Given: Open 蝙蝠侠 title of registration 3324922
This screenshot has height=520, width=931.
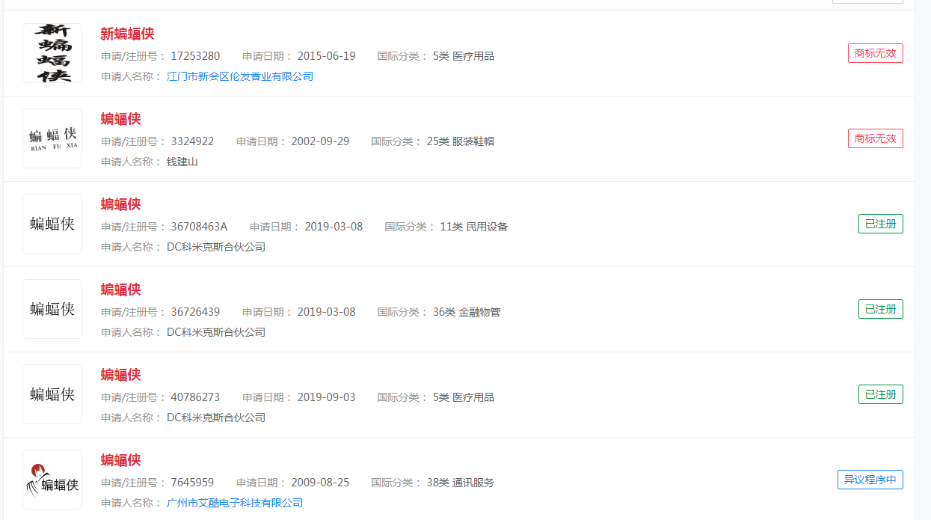Looking at the screenshot, I should 120,119.
